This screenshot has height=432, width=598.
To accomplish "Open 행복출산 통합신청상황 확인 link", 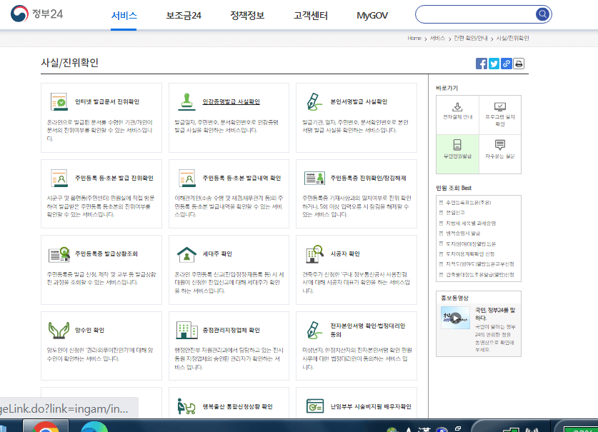I will 238,406.
